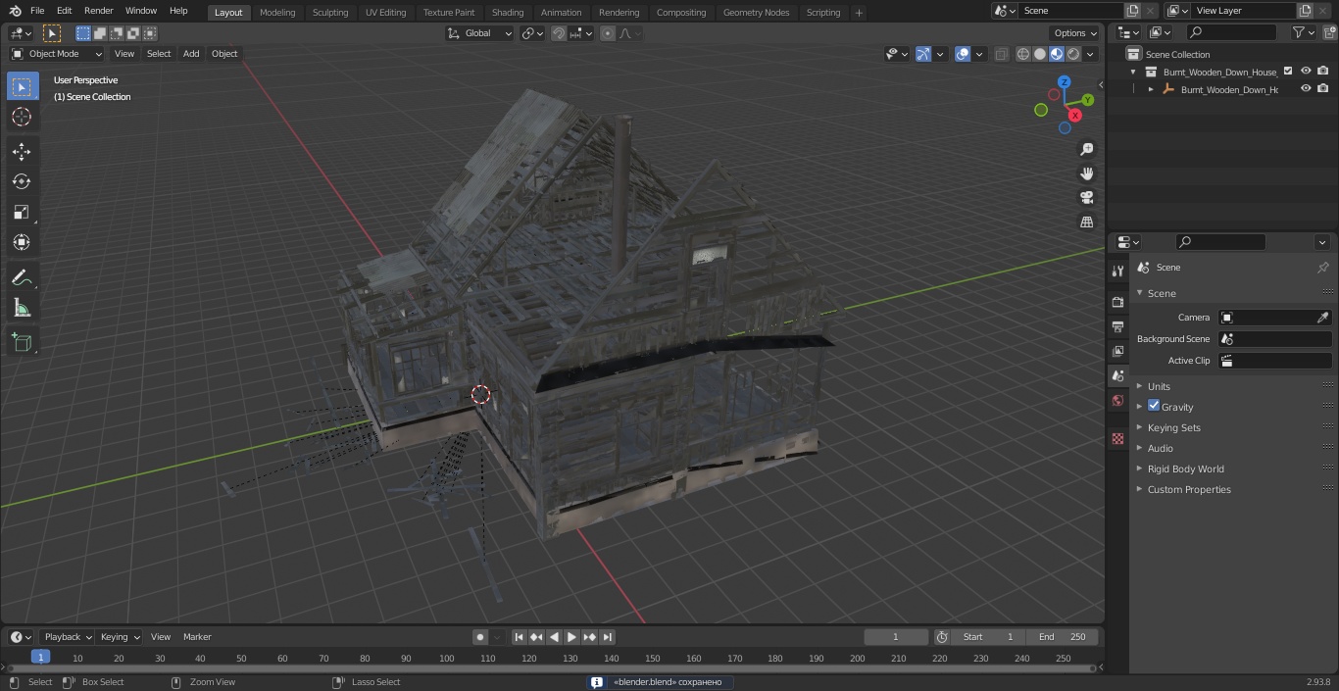Click the hand pan view icon
The width and height of the screenshot is (1339, 691).
point(1087,173)
